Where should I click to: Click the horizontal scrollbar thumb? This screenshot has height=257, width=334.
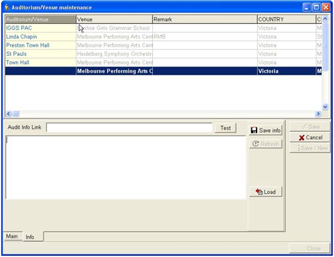coord(16,114)
